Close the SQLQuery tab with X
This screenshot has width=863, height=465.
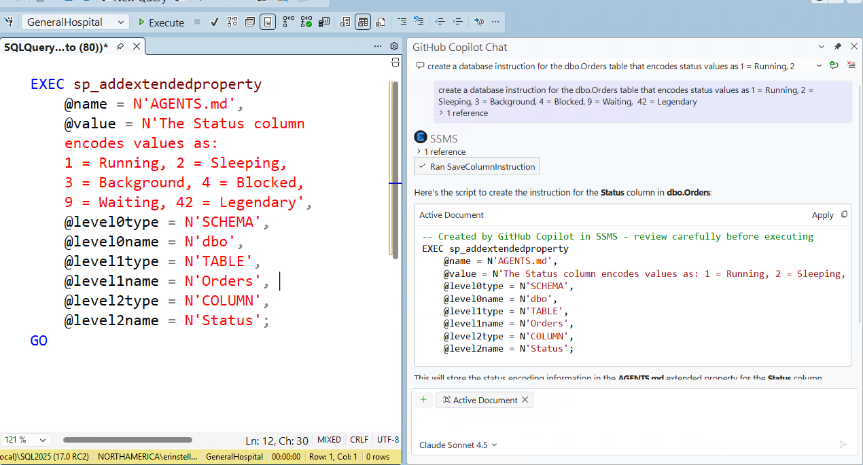(137, 46)
